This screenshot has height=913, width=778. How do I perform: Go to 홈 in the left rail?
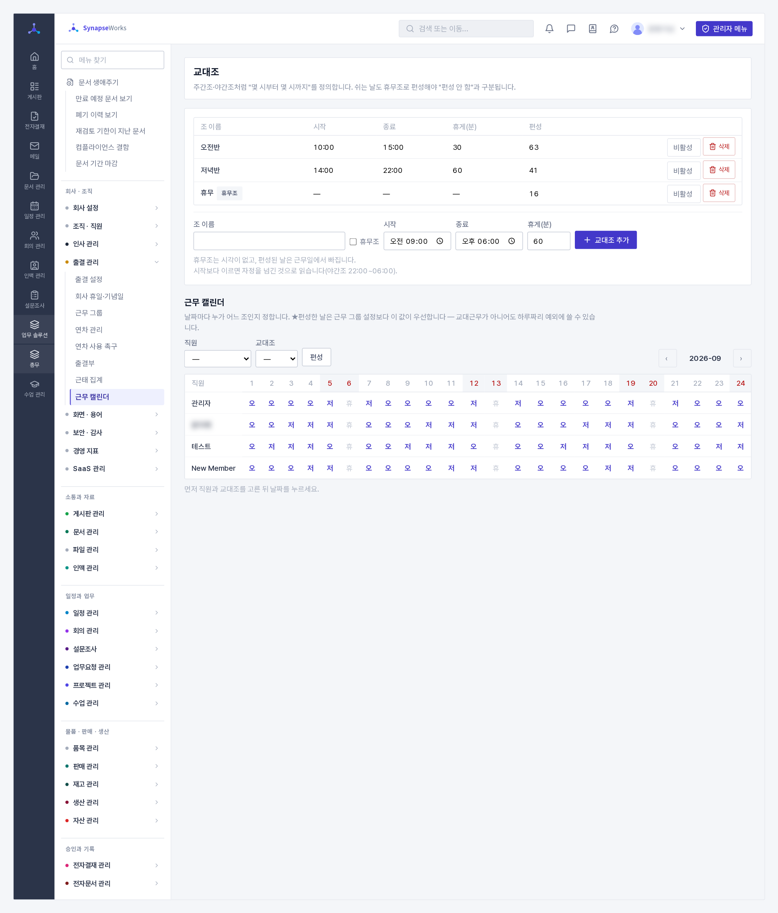[34, 61]
